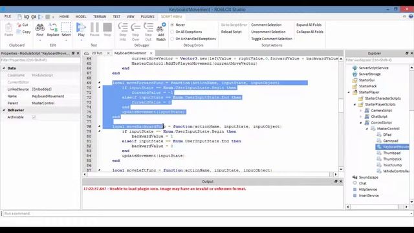Collapse the ControlScript node
This screenshot has width=414, height=233.
(x=361, y=122)
